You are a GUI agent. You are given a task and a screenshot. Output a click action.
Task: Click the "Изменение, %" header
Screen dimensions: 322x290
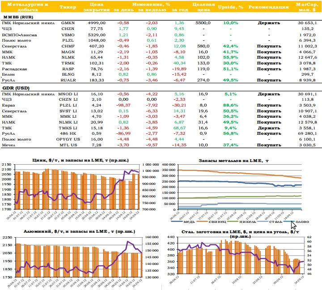(x=151, y=4)
